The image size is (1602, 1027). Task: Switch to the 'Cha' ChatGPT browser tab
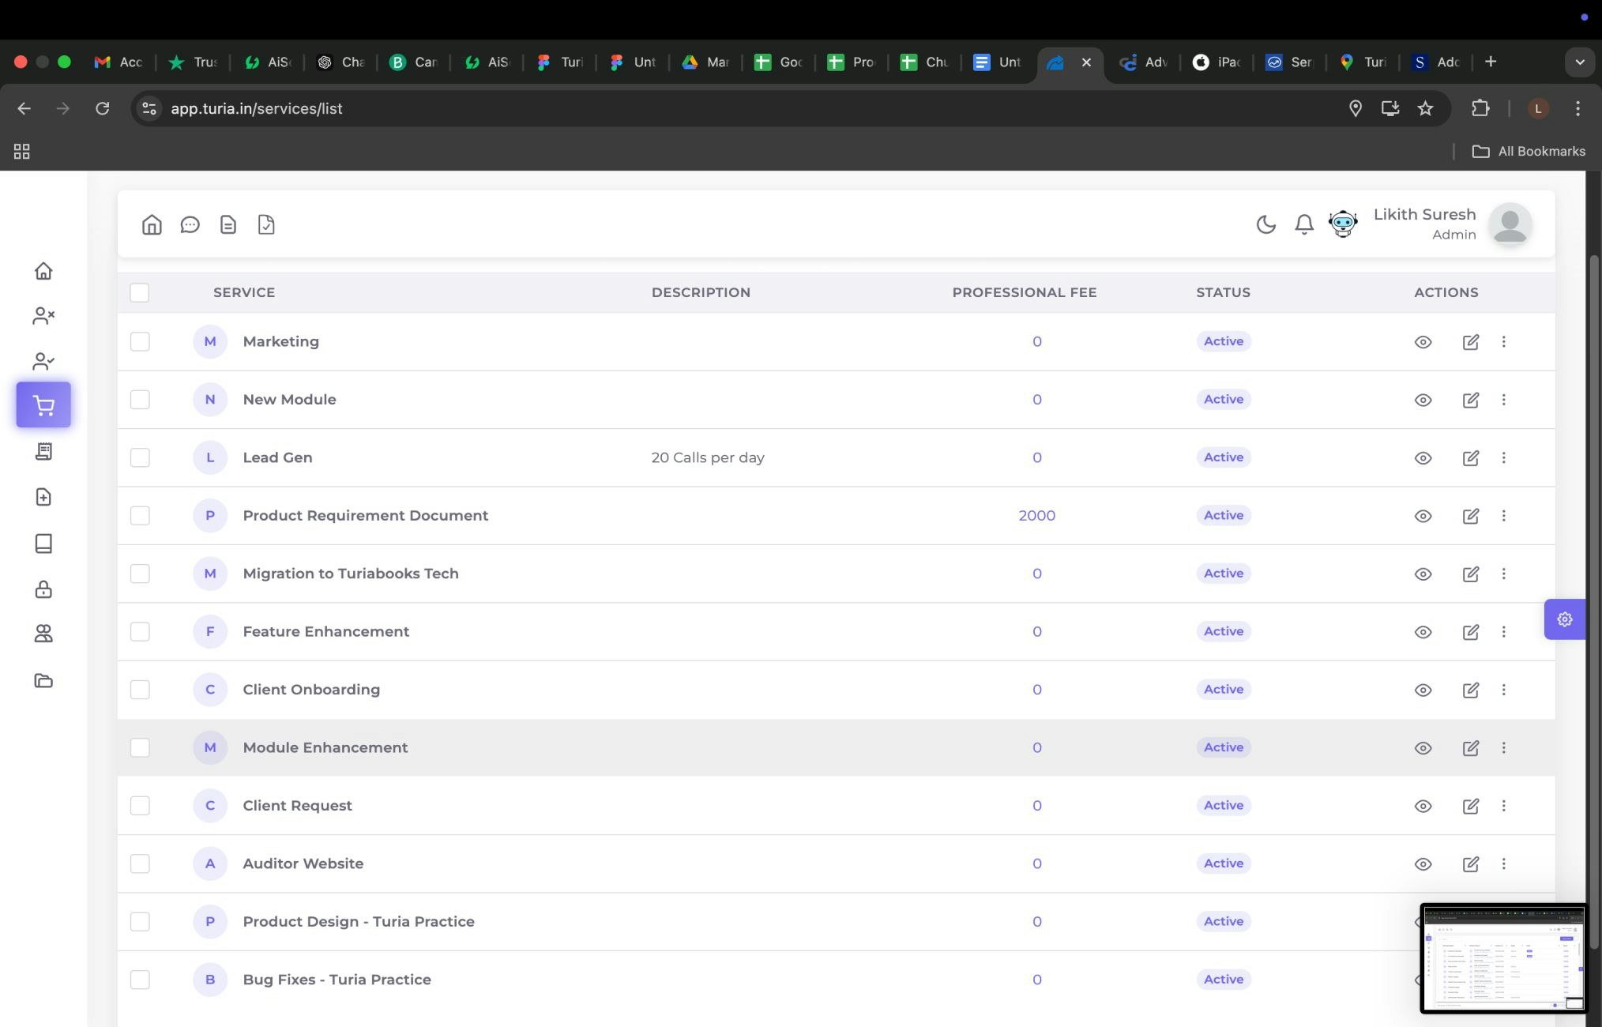point(340,62)
